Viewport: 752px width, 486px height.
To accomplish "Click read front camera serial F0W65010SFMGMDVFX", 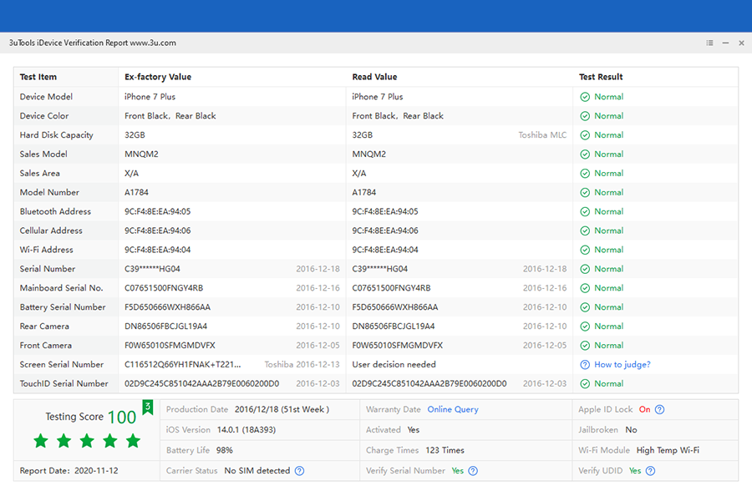I will (398, 346).
